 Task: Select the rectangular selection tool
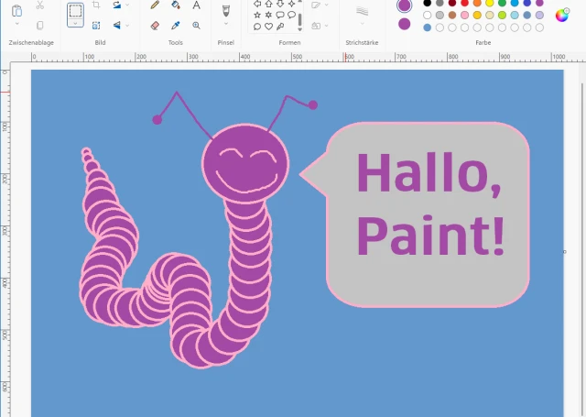pos(75,10)
